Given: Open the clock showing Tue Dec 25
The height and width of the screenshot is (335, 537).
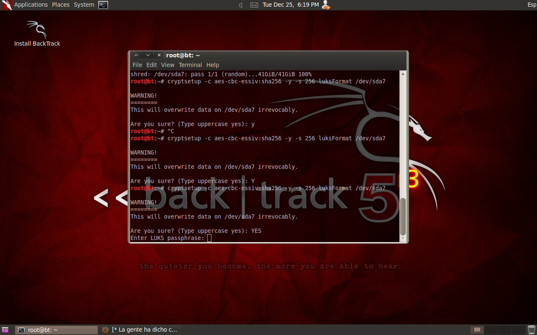Looking at the screenshot, I should point(290,5).
